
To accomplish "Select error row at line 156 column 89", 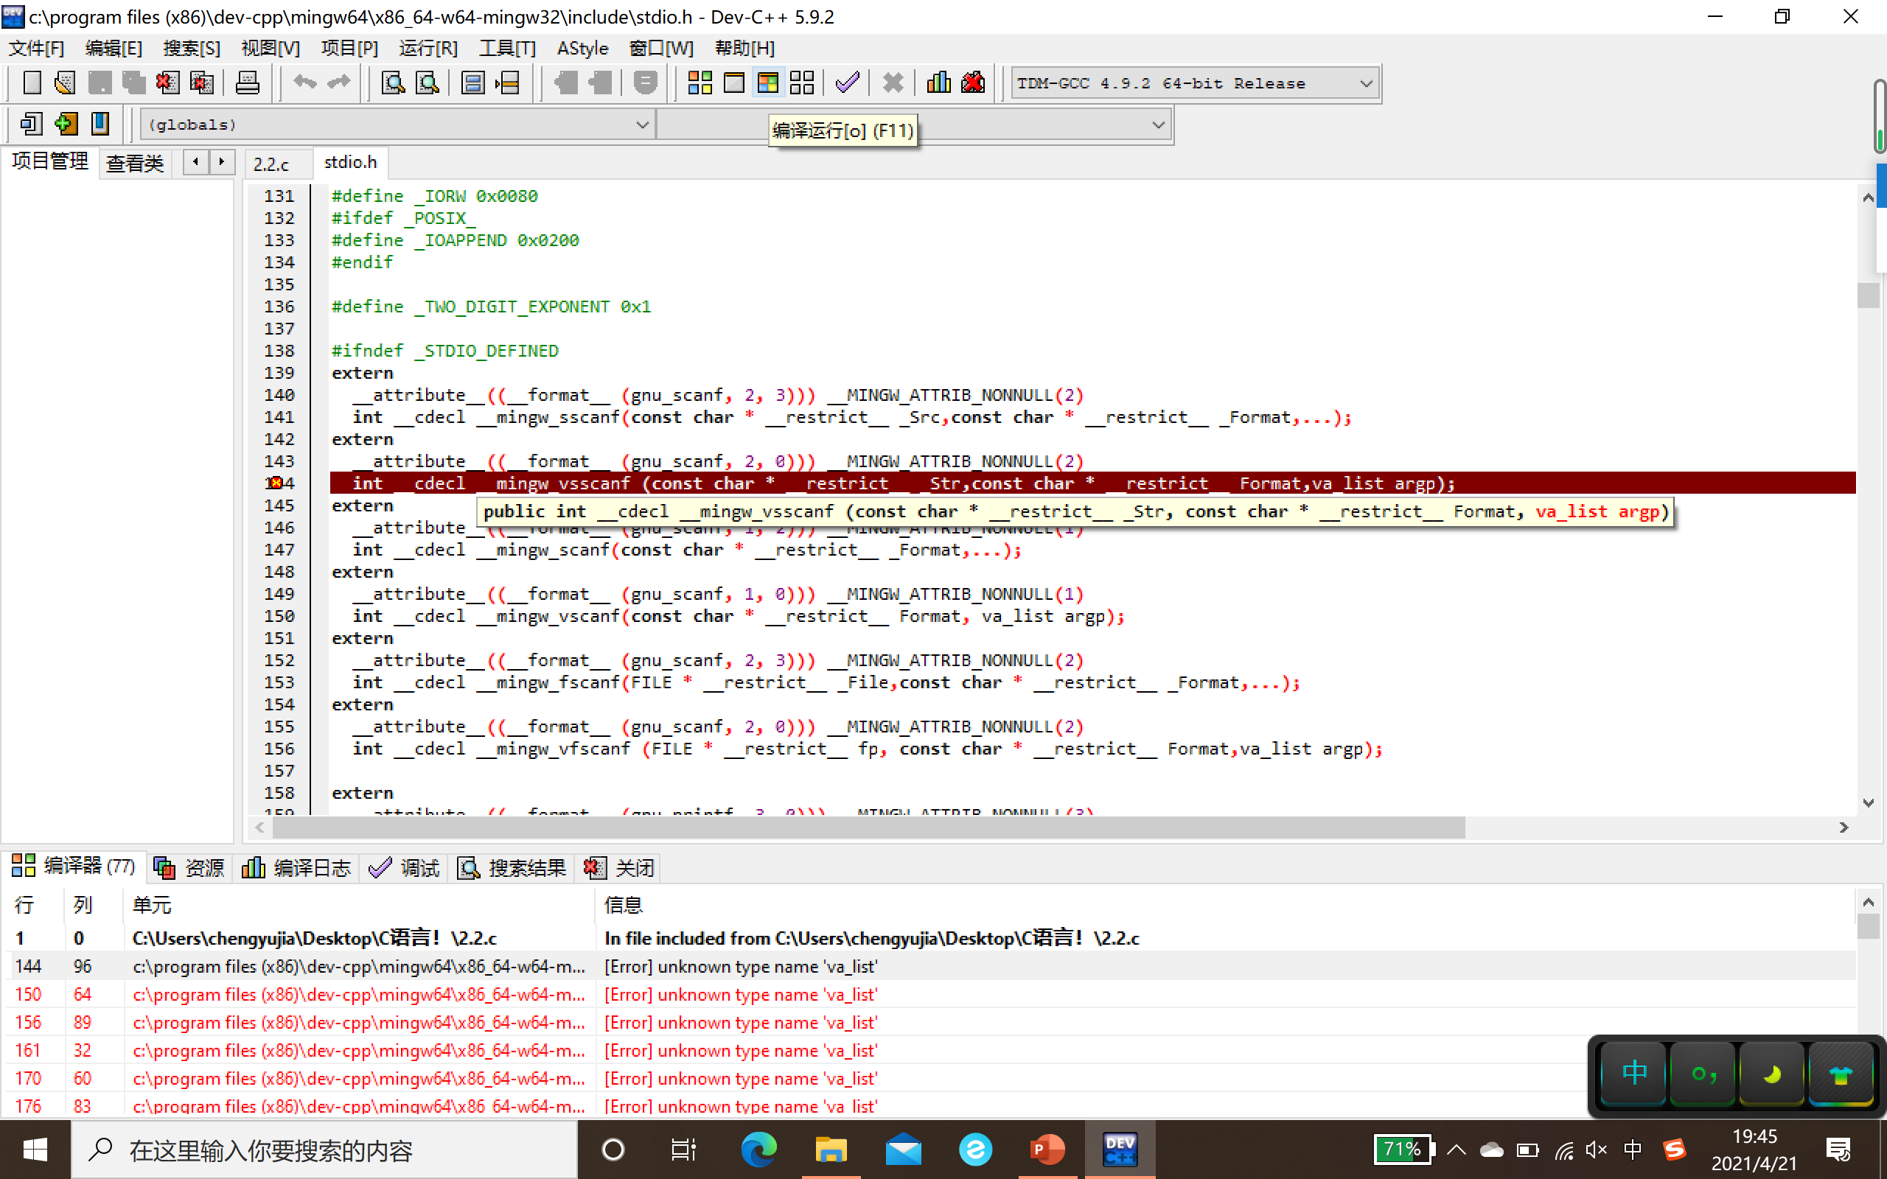I will coord(932,1022).
